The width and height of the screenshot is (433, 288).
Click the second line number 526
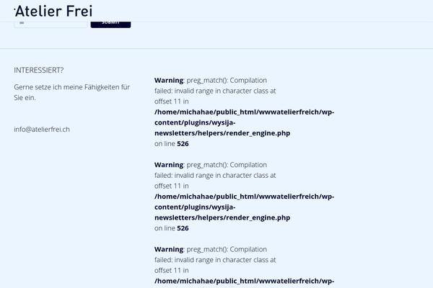click(183, 228)
